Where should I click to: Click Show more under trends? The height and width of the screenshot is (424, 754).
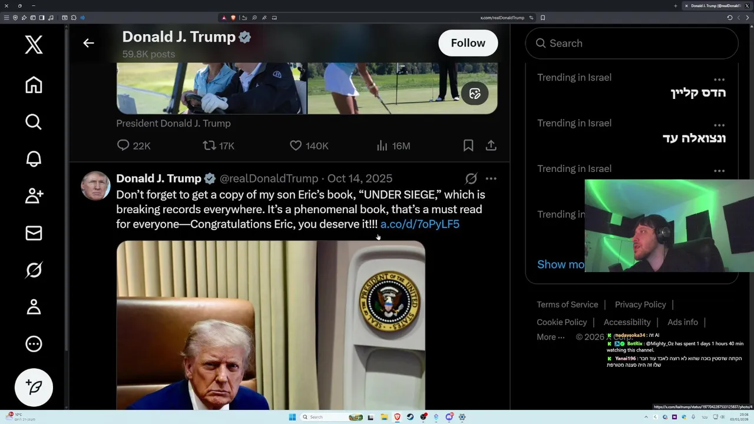(561, 264)
